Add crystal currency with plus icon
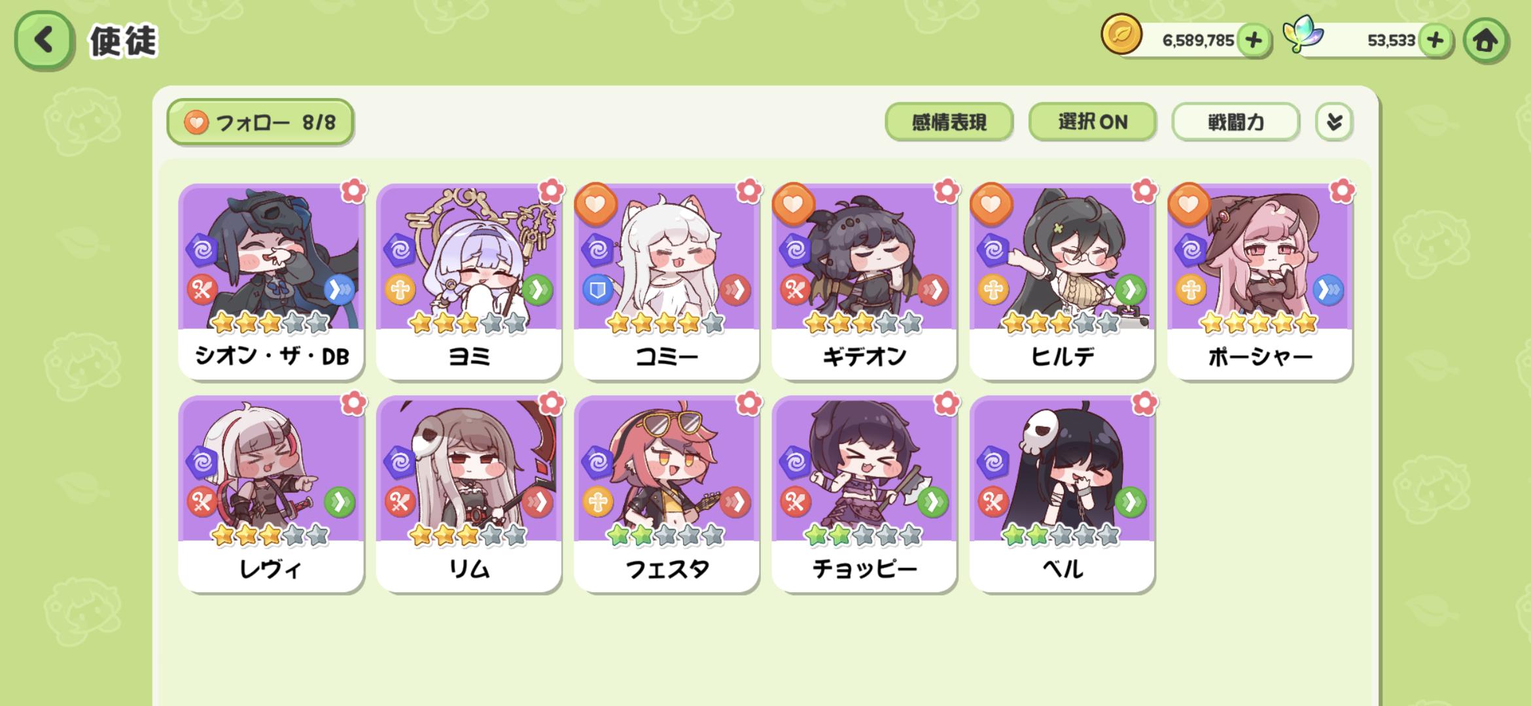 click(x=1435, y=41)
